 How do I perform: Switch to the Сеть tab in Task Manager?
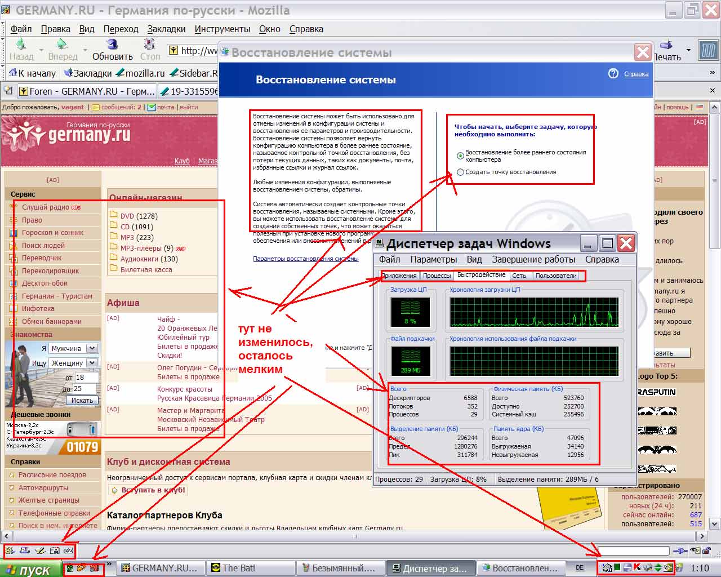tap(519, 276)
